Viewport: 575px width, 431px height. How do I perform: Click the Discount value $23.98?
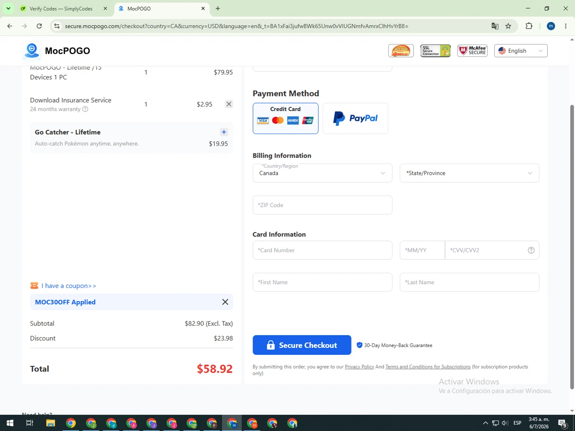pyautogui.click(x=223, y=338)
